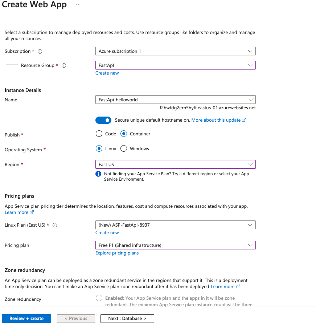Click Review + create button
The height and width of the screenshot is (324, 316).
point(26,319)
